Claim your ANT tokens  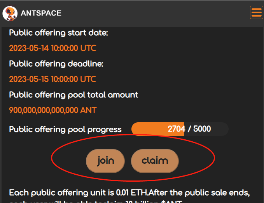(155, 161)
